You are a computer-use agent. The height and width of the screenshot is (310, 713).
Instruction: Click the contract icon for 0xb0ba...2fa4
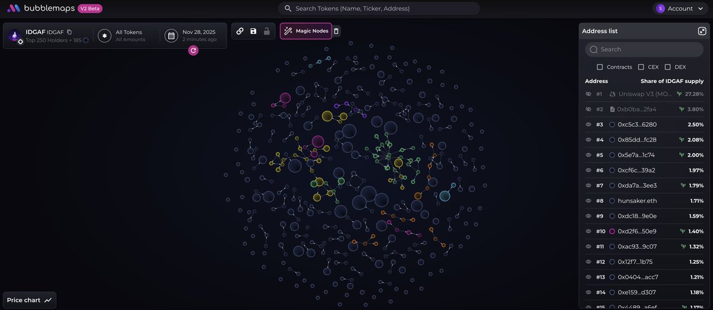click(612, 110)
